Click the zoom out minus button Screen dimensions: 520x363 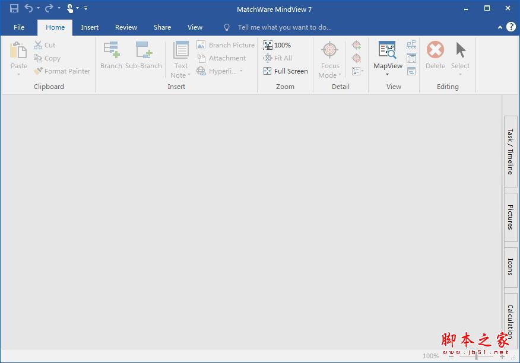click(x=451, y=356)
